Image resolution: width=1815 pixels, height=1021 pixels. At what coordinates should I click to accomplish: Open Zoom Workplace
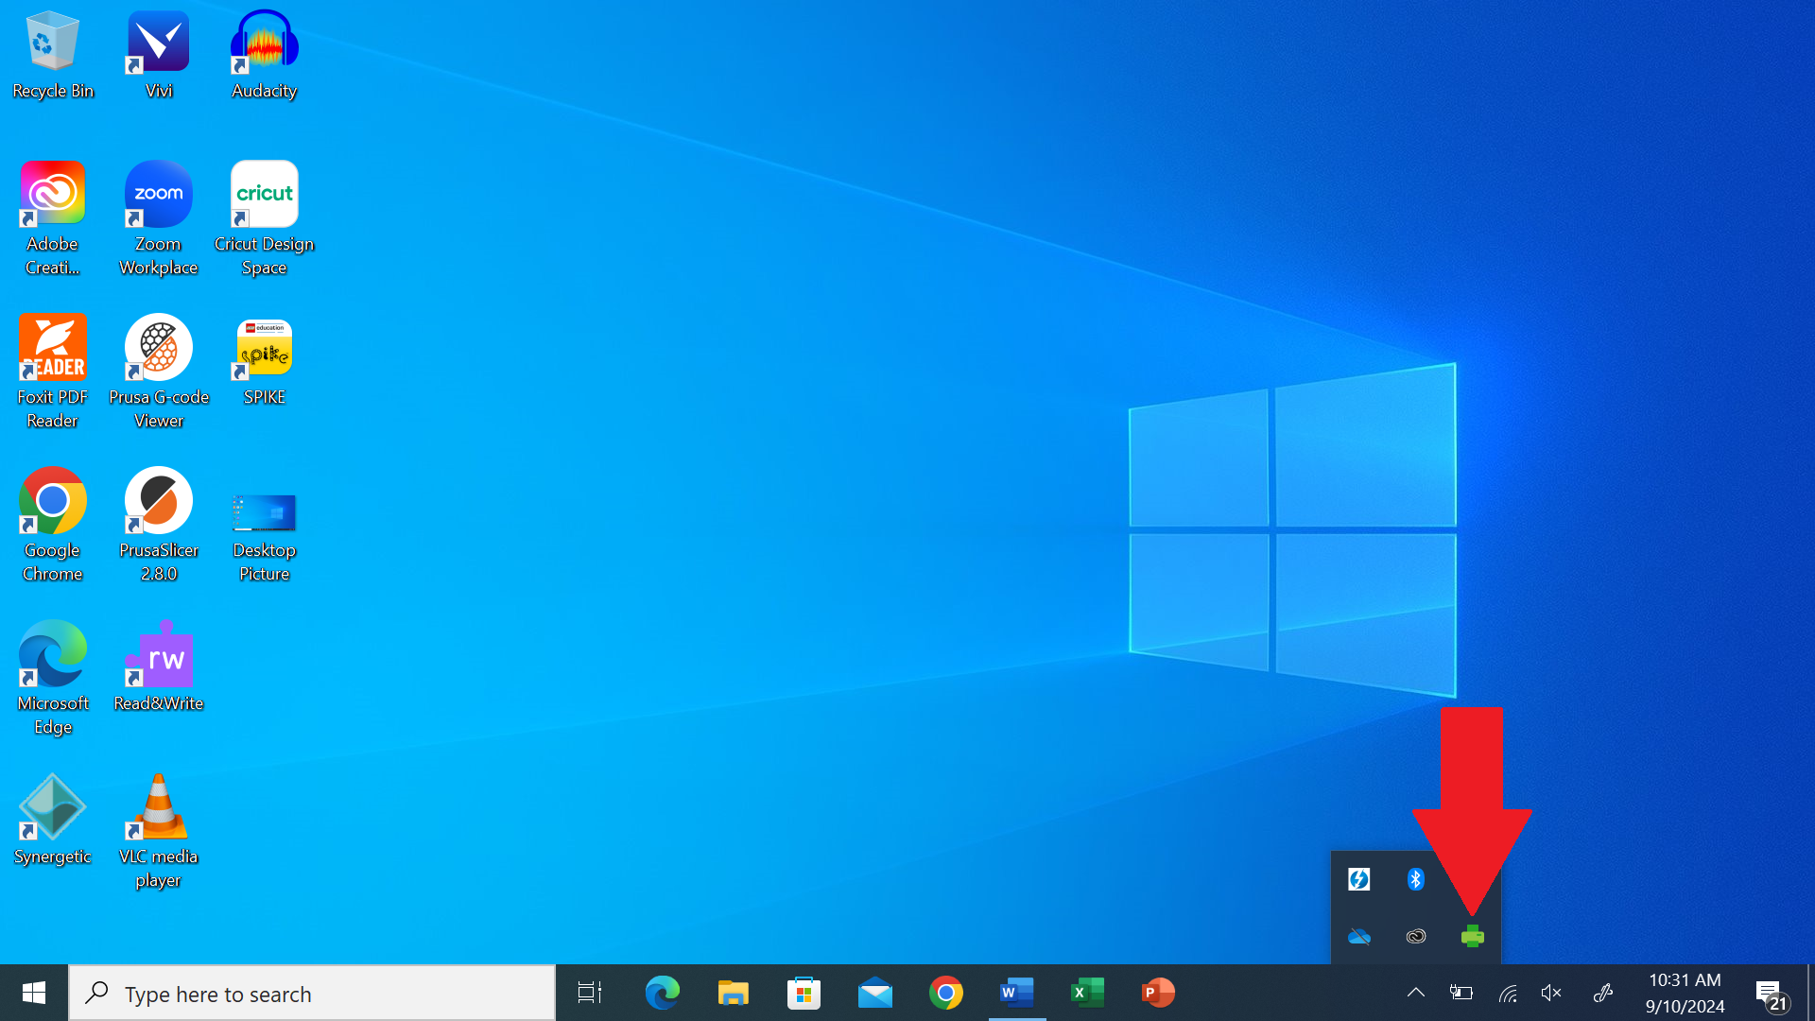pos(158,193)
